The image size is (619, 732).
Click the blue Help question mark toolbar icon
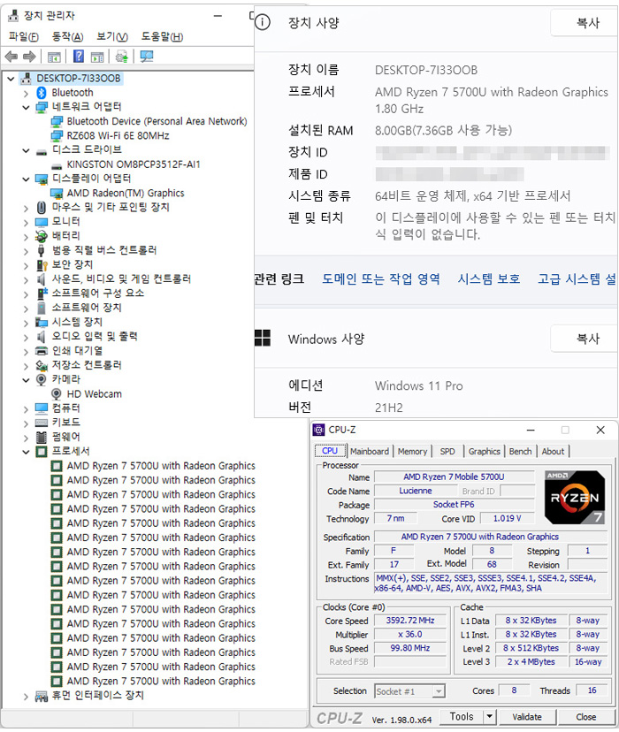[x=79, y=57]
